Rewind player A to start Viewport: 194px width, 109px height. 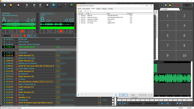click(x=19, y=31)
